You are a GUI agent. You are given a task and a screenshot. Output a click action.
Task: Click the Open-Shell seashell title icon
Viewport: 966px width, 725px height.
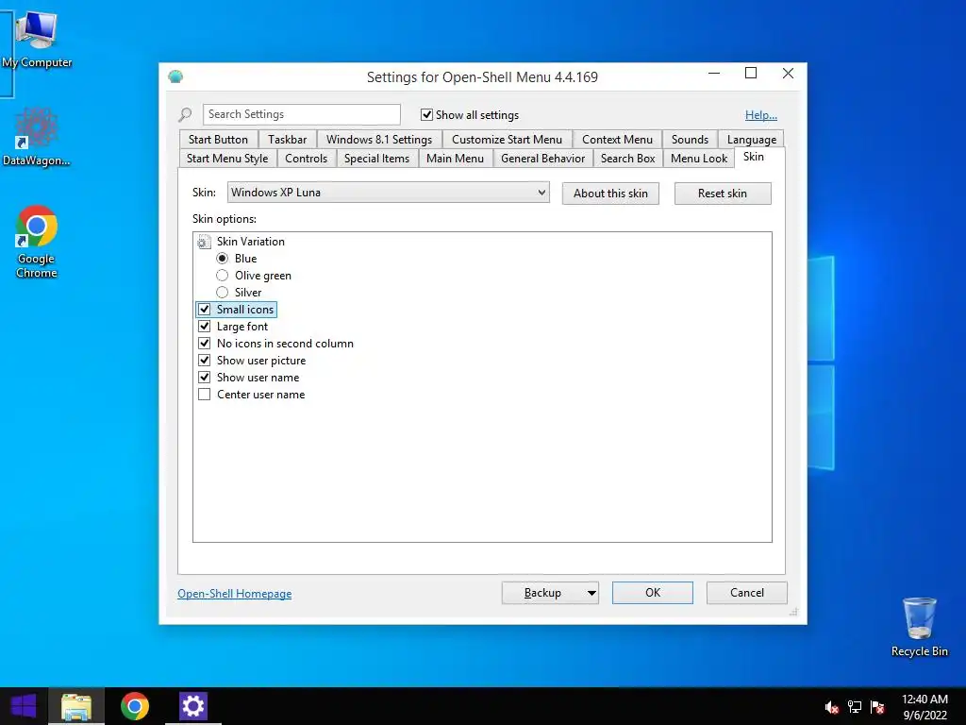point(175,77)
